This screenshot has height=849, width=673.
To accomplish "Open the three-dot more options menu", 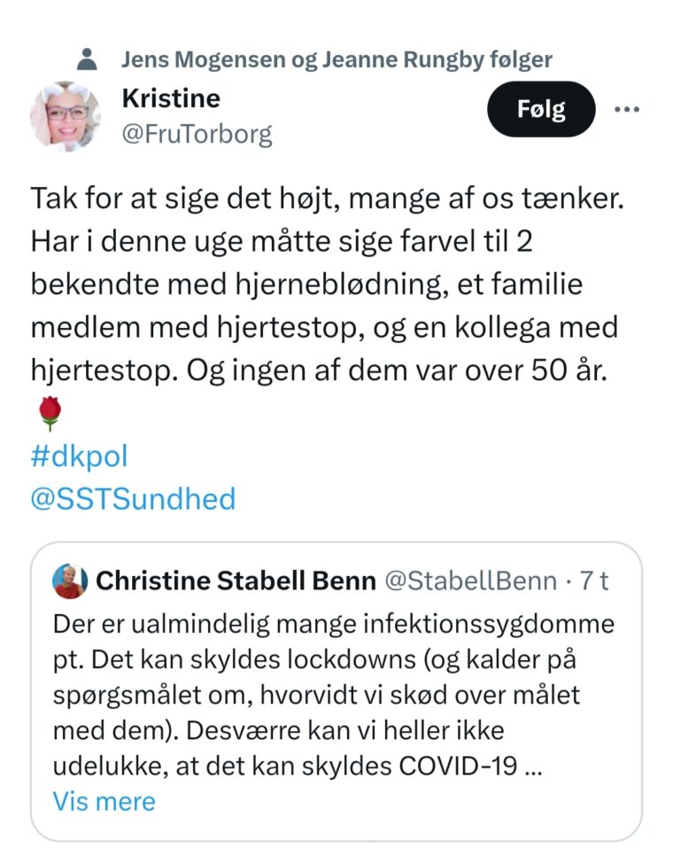I will 626,109.
